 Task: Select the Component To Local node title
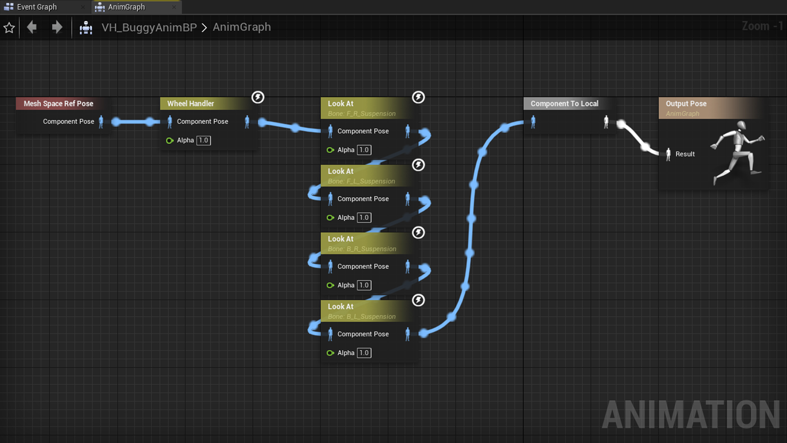(564, 104)
